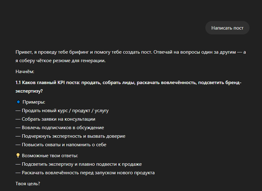The height and width of the screenshot is (191, 262).
Task: Pick the answer "Раскачать вовлечённость перед запуском нового продукта"
Action: pos(85,173)
